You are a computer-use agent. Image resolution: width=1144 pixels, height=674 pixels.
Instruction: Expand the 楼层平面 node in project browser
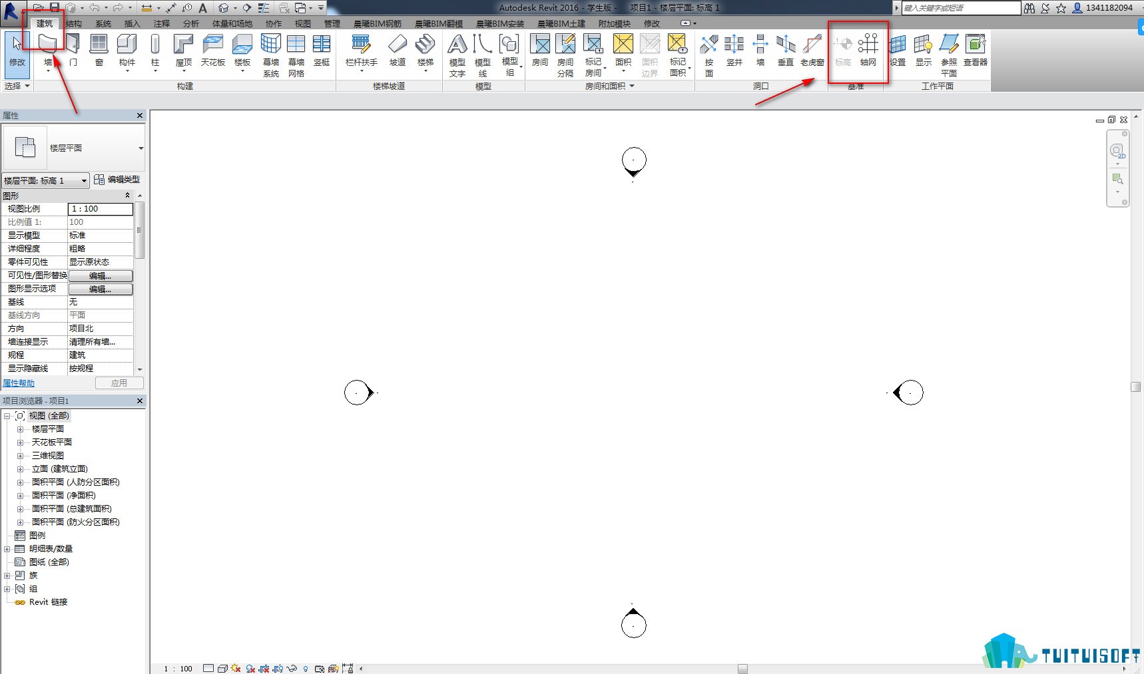pyautogui.click(x=20, y=429)
